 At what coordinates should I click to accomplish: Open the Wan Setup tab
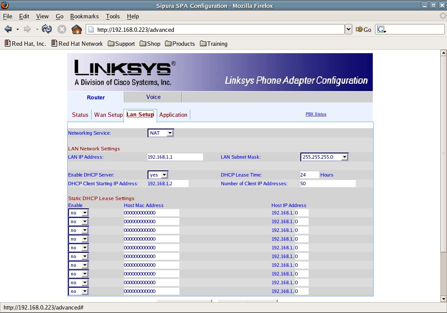coord(108,115)
